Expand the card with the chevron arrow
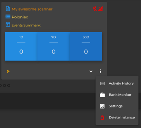The image size is (141, 128). click(x=91, y=71)
